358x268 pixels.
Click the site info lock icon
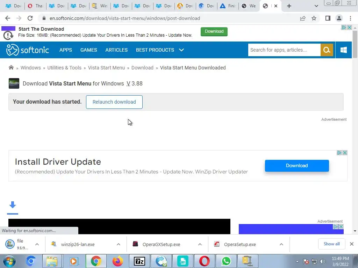point(44,18)
